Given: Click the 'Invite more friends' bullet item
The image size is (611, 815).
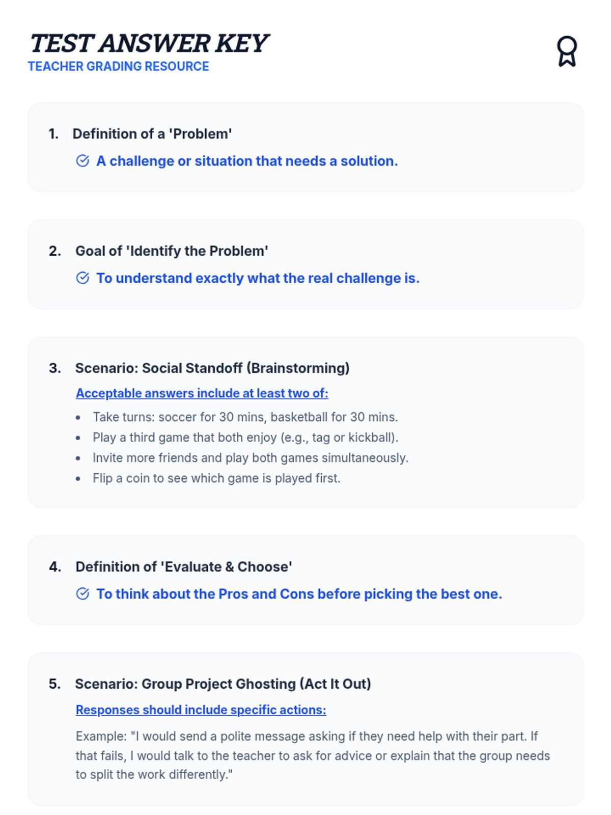Looking at the screenshot, I should [251, 458].
